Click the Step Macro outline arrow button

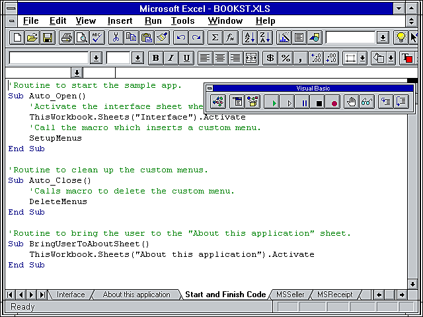(287, 102)
